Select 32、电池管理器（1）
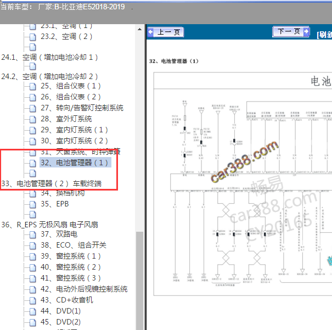The width and height of the screenshot is (332, 330). pos(75,163)
